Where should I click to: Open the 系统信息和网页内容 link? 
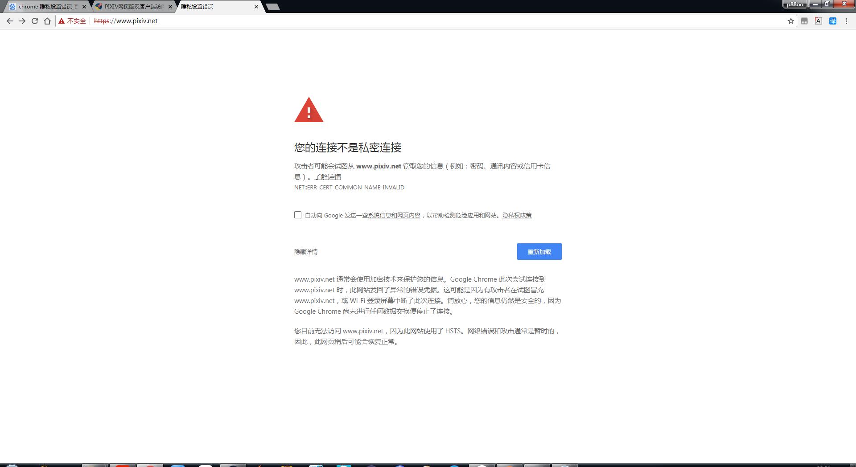coord(394,215)
